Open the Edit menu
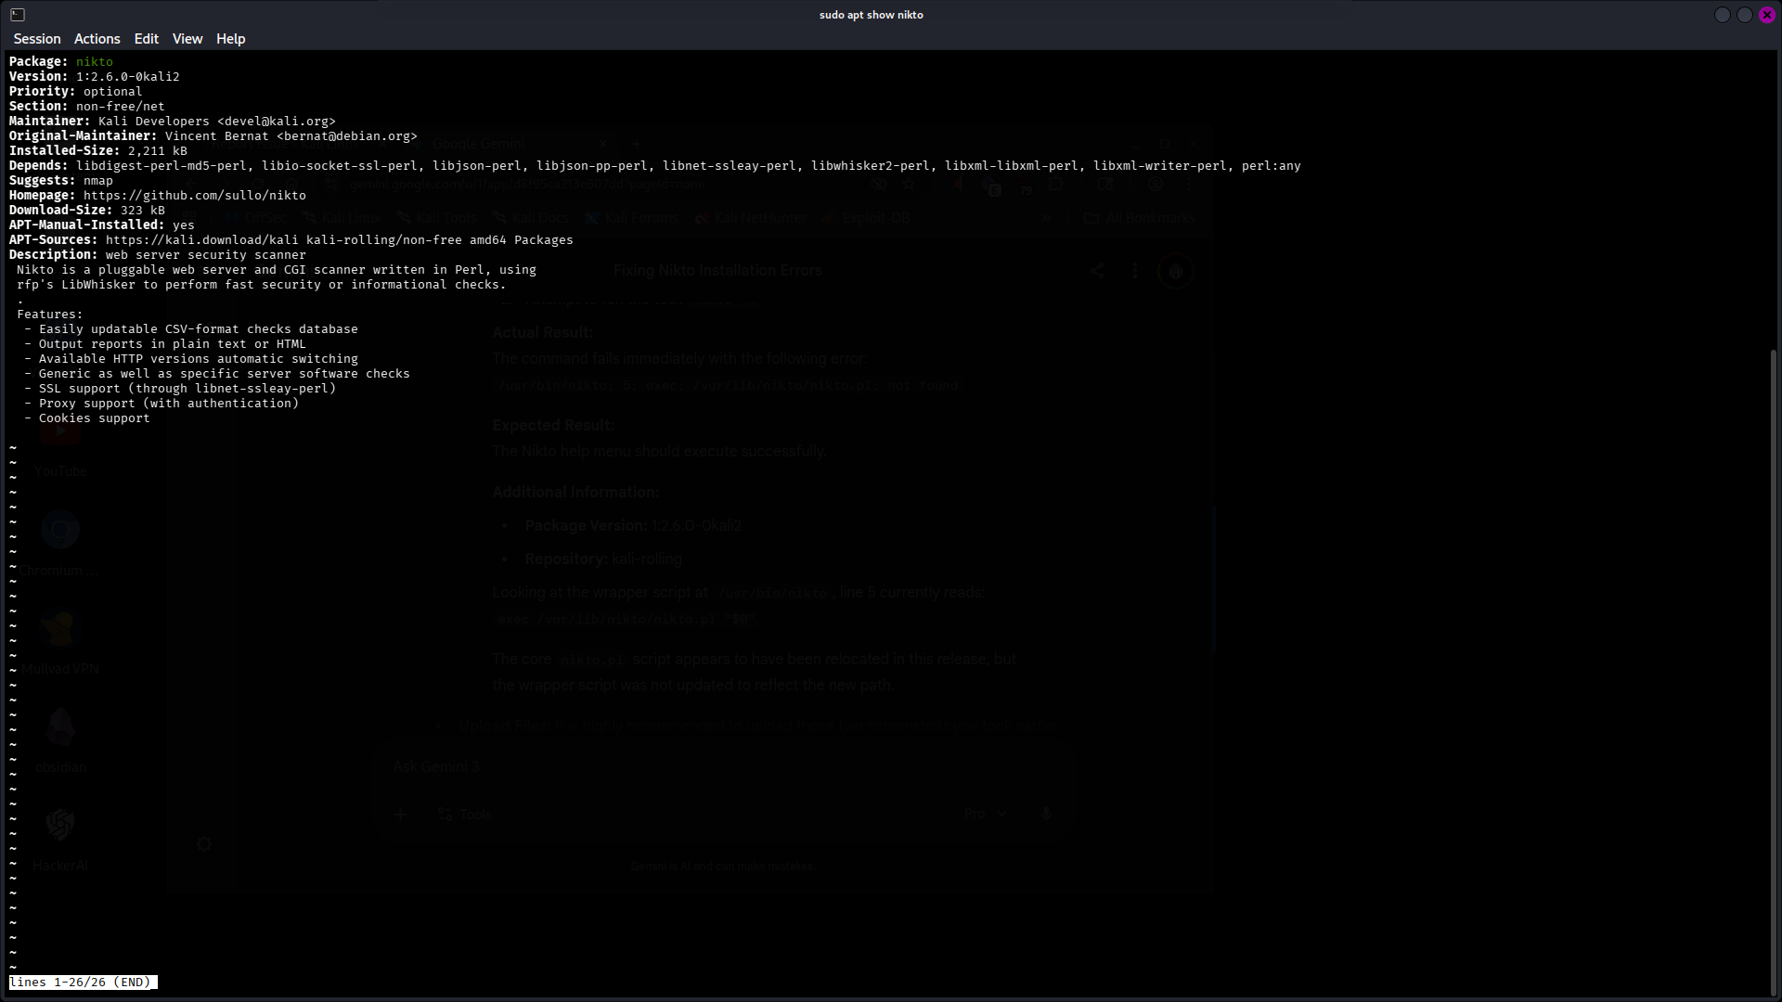This screenshot has height=1002, width=1782. click(x=146, y=39)
